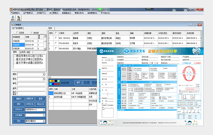Pick the light green color swatch
This screenshot has height=135, width=213.
coord(58,81)
